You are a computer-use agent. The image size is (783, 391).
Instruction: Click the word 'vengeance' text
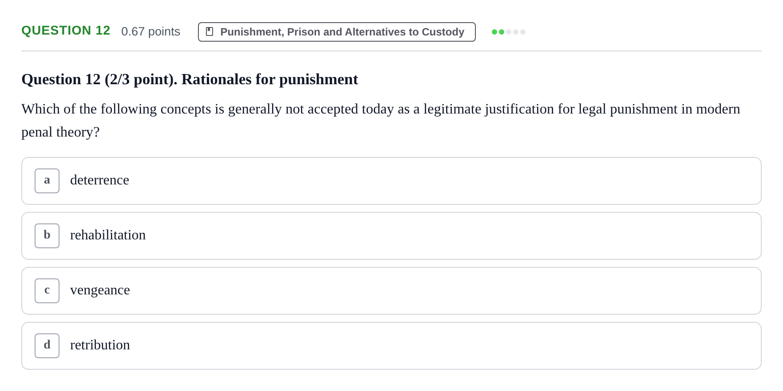(100, 290)
